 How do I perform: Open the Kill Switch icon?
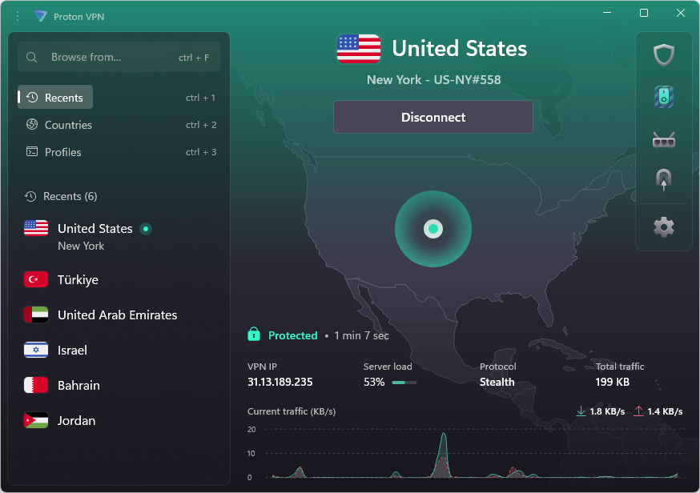(664, 96)
